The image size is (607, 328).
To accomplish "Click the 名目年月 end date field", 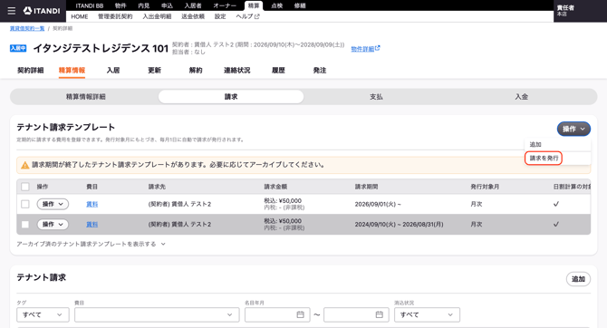I will tap(356, 314).
